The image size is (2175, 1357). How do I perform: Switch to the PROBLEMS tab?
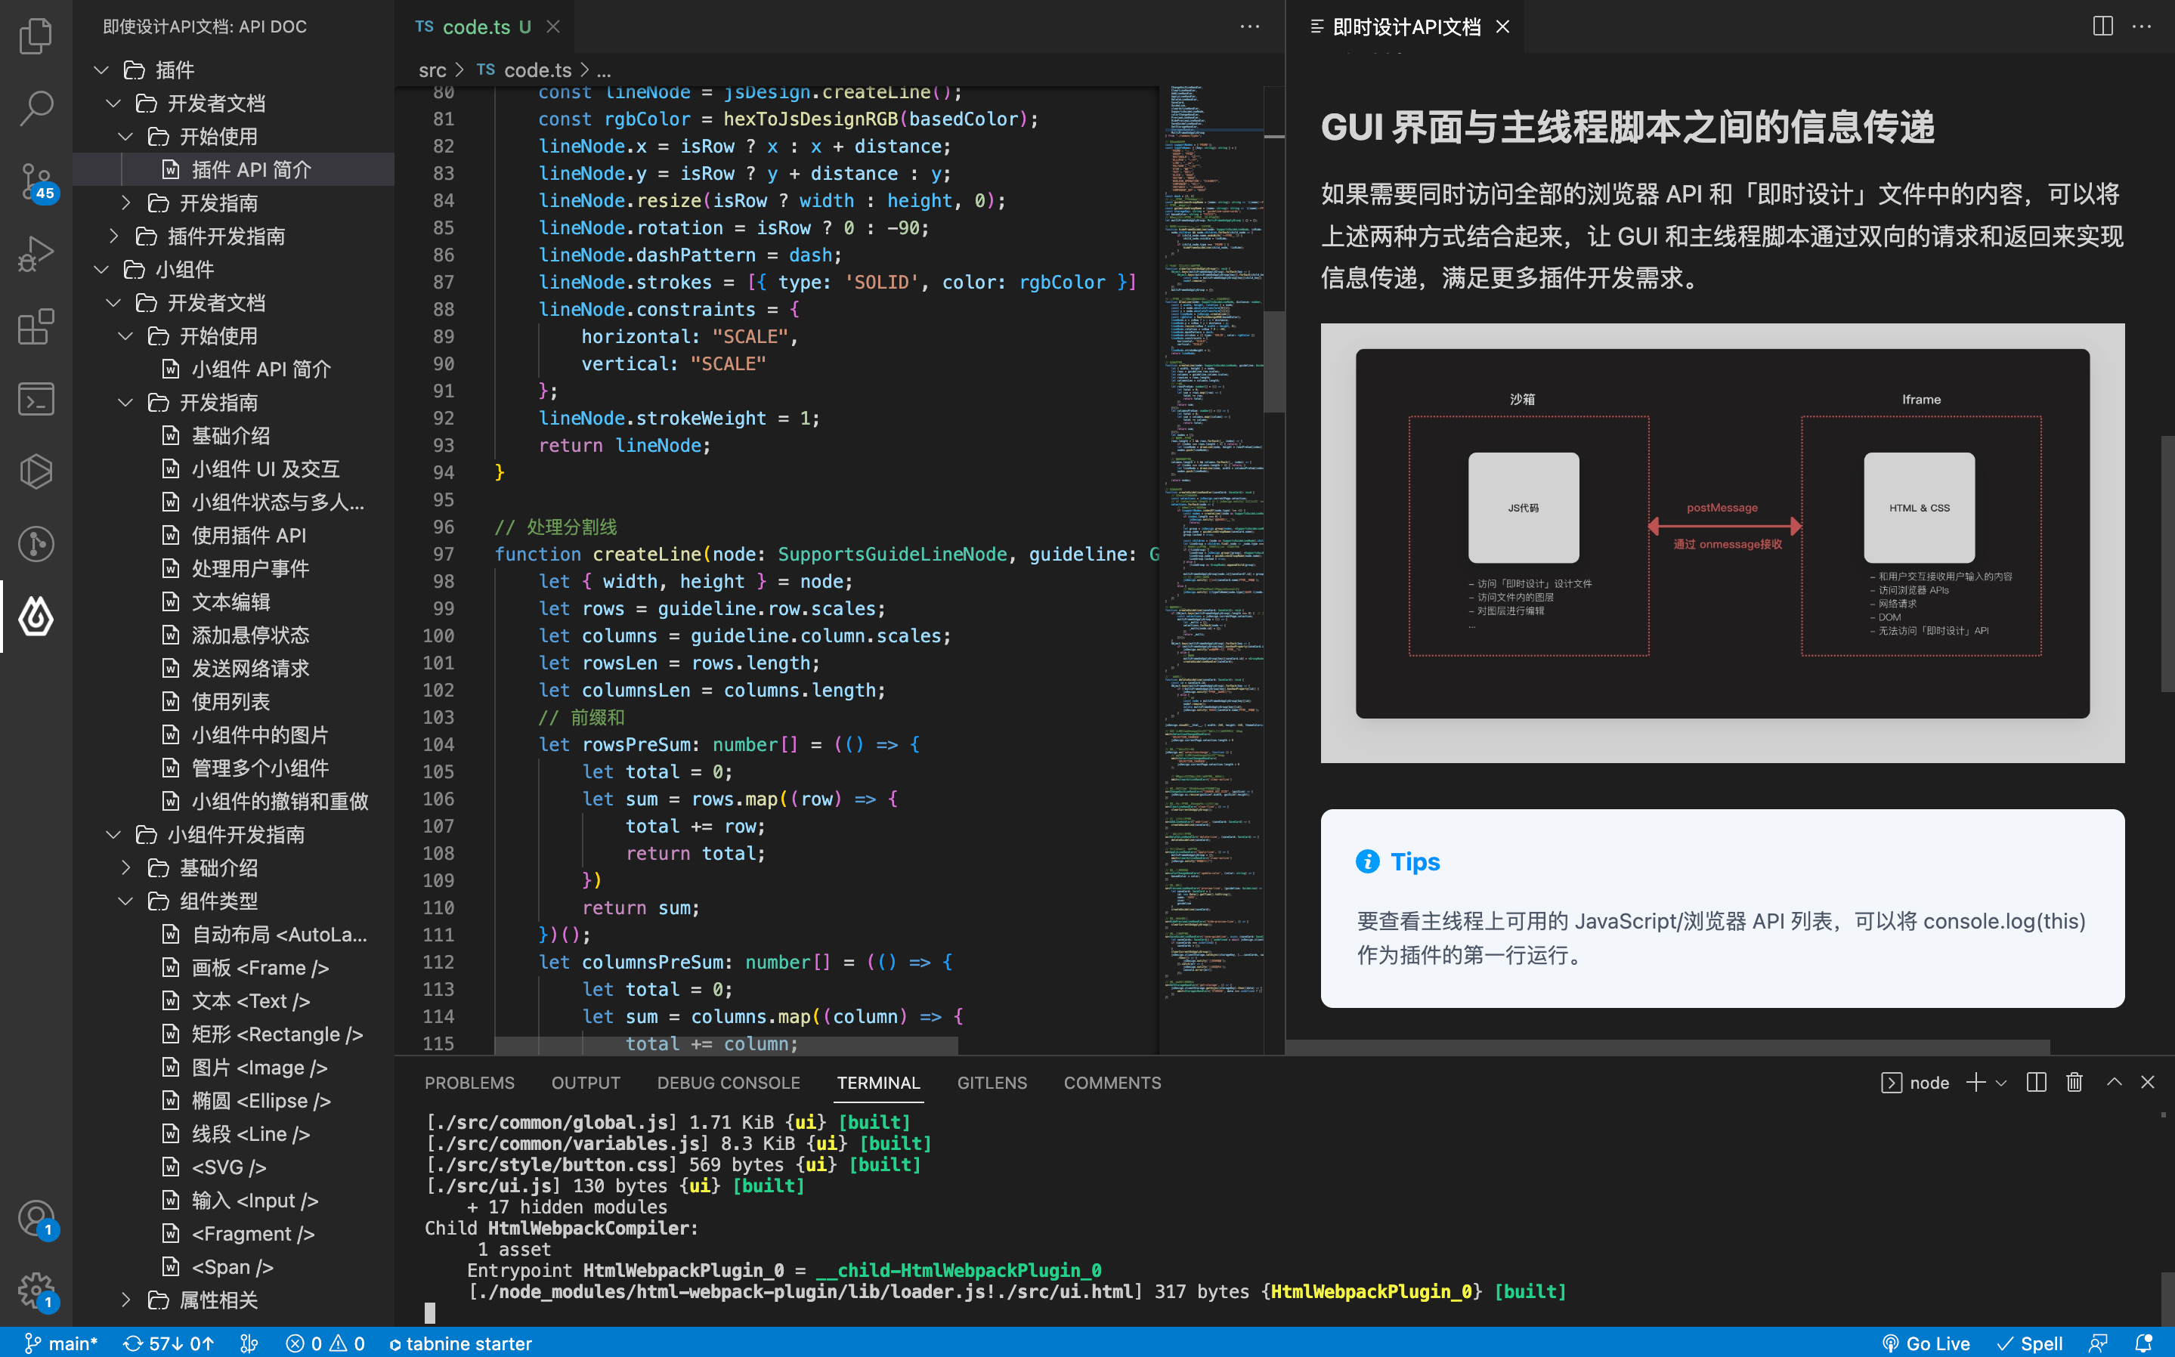click(x=469, y=1083)
